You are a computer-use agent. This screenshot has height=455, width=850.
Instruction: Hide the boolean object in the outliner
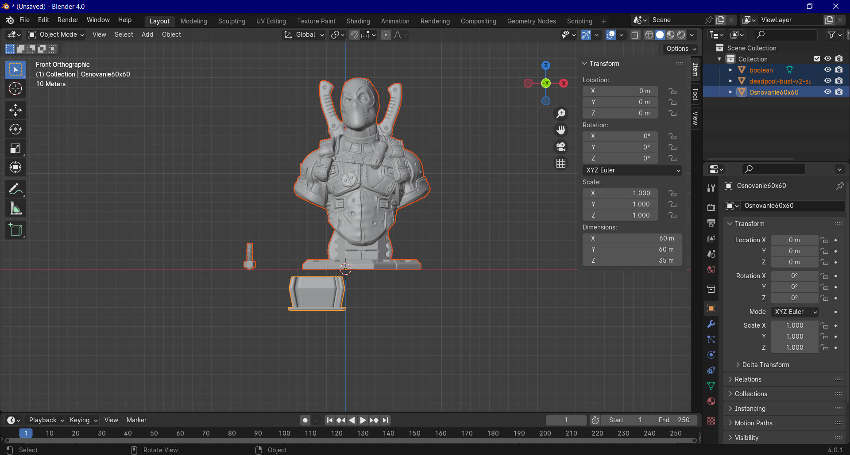coord(827,70)
